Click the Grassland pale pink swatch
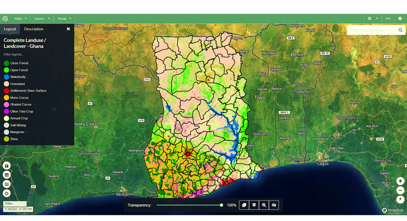The width and height of the screenshot is (407, 221). 6,84
